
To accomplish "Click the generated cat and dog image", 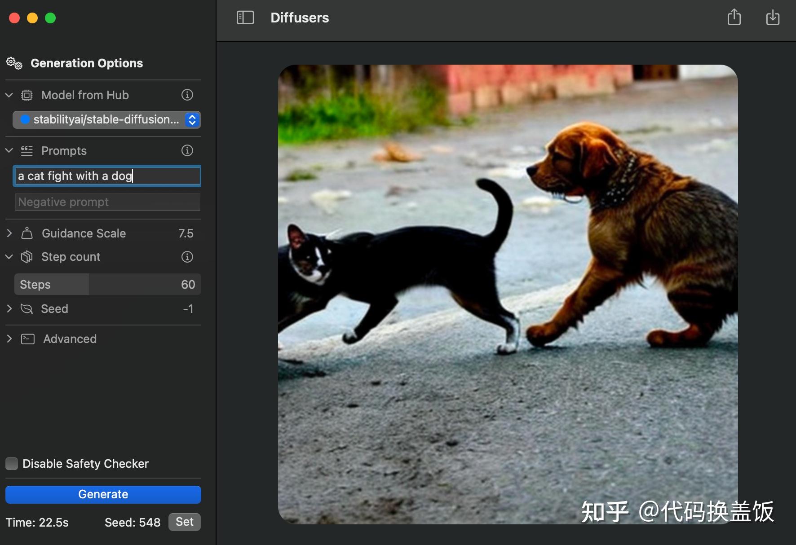I will (x=508, y=294).
